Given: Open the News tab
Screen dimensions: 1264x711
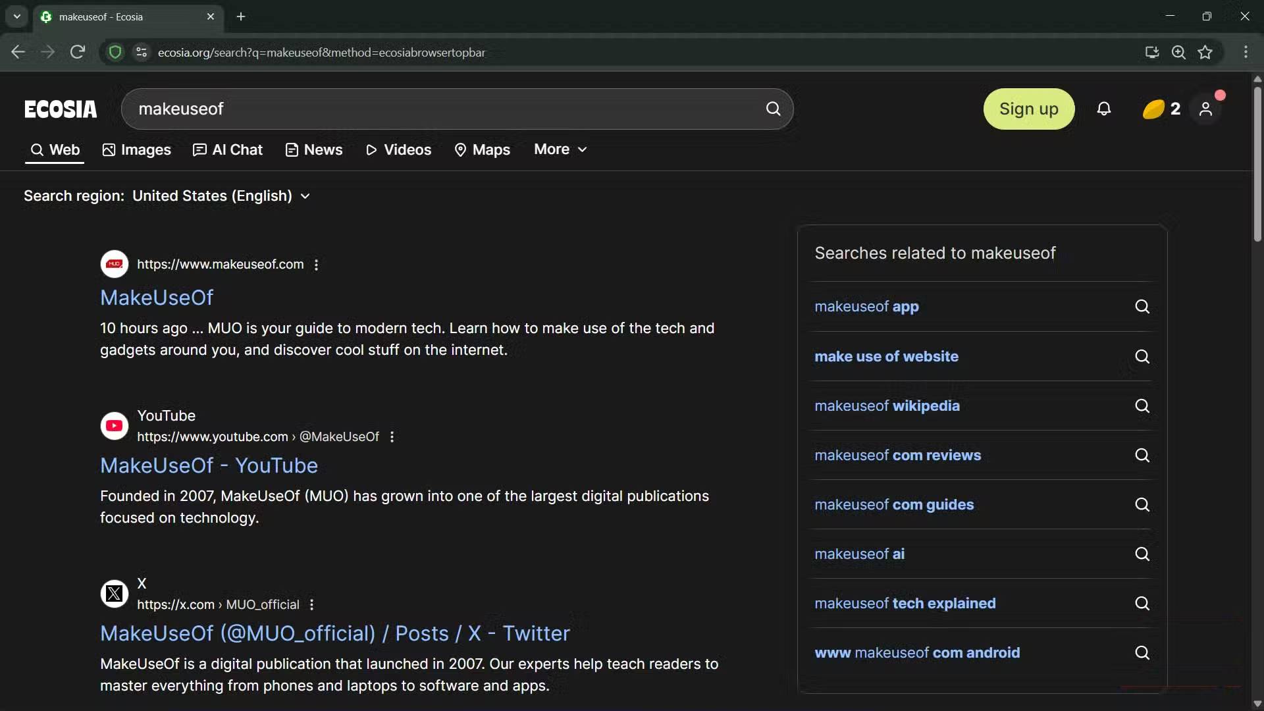Looking at the screenshot, I should point(314,150).
